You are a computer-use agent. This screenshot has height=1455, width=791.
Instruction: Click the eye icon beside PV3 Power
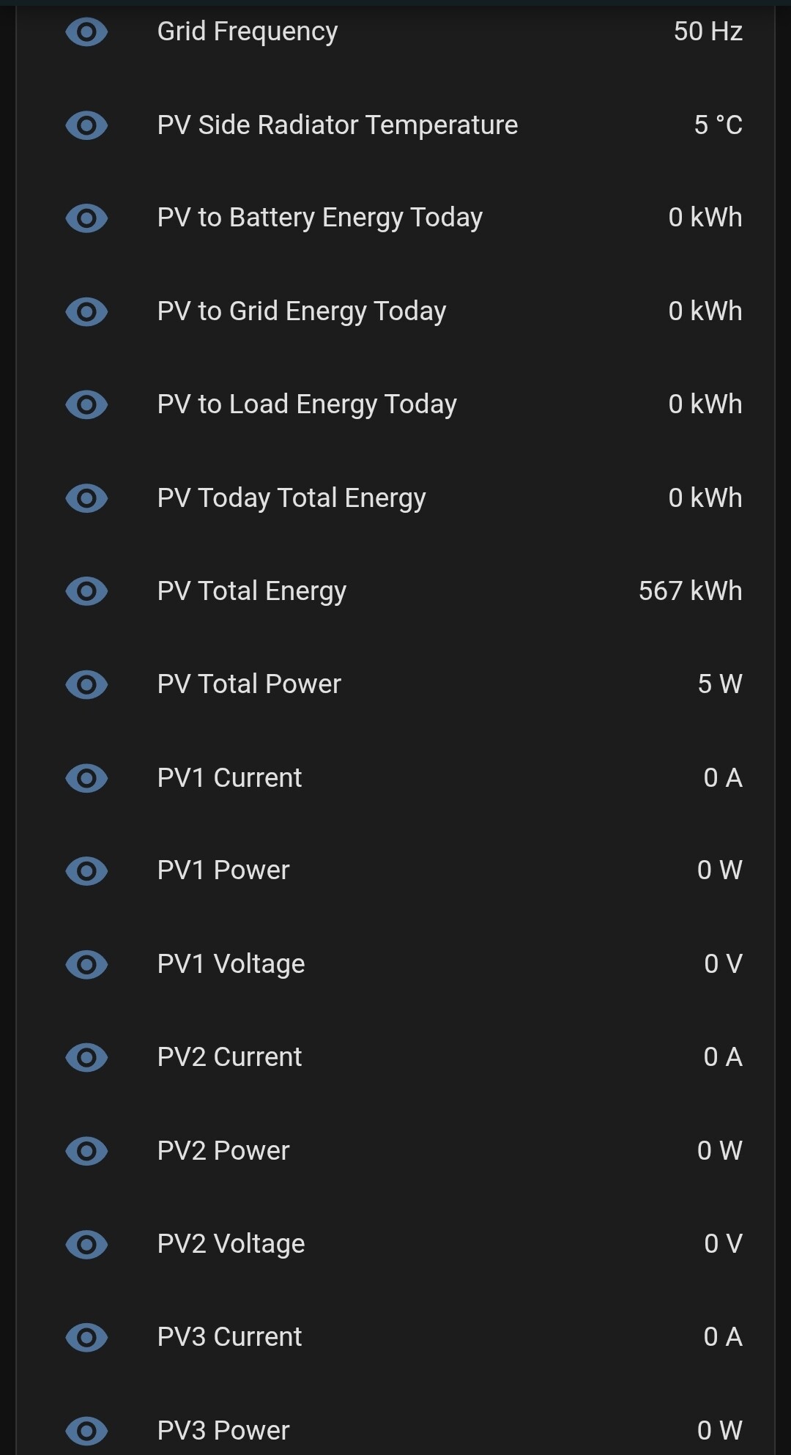tap(86, 1430)
